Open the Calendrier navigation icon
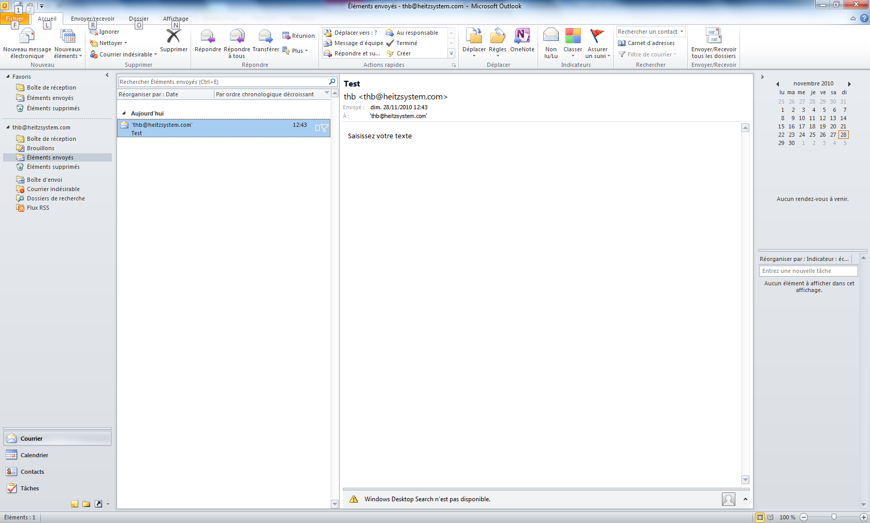870x523 pixels. pos(11,455)
